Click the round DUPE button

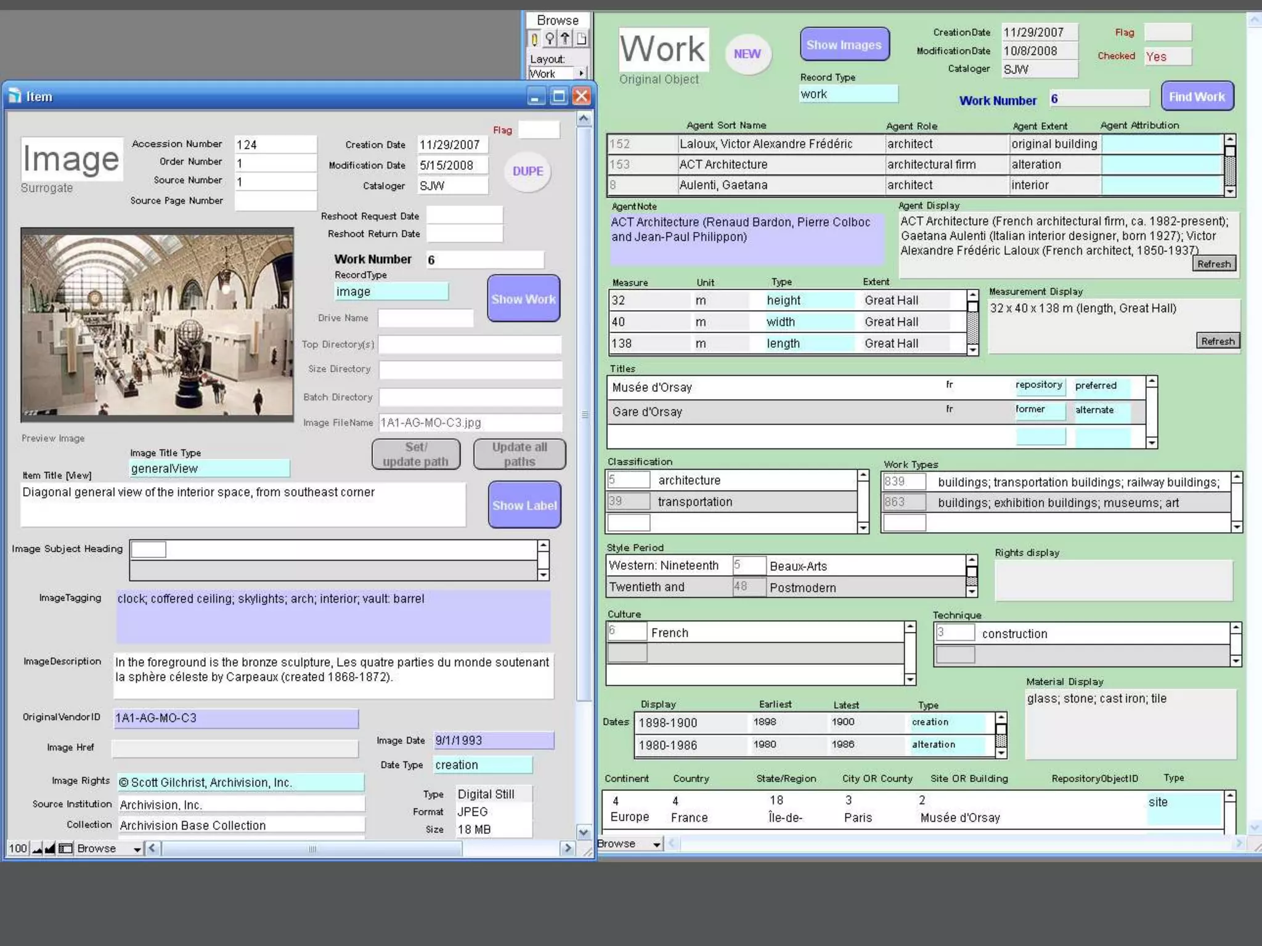pyautogui.click(x=527, y=171)
